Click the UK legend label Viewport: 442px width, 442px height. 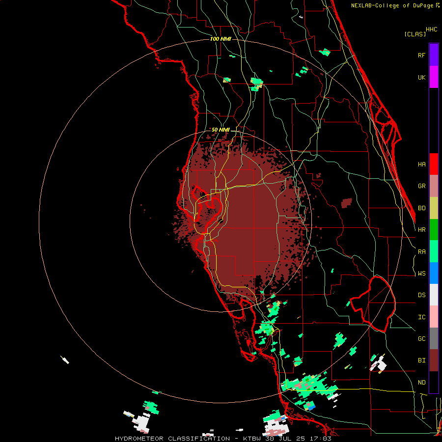pyautogui.click(x=421, y=77)
